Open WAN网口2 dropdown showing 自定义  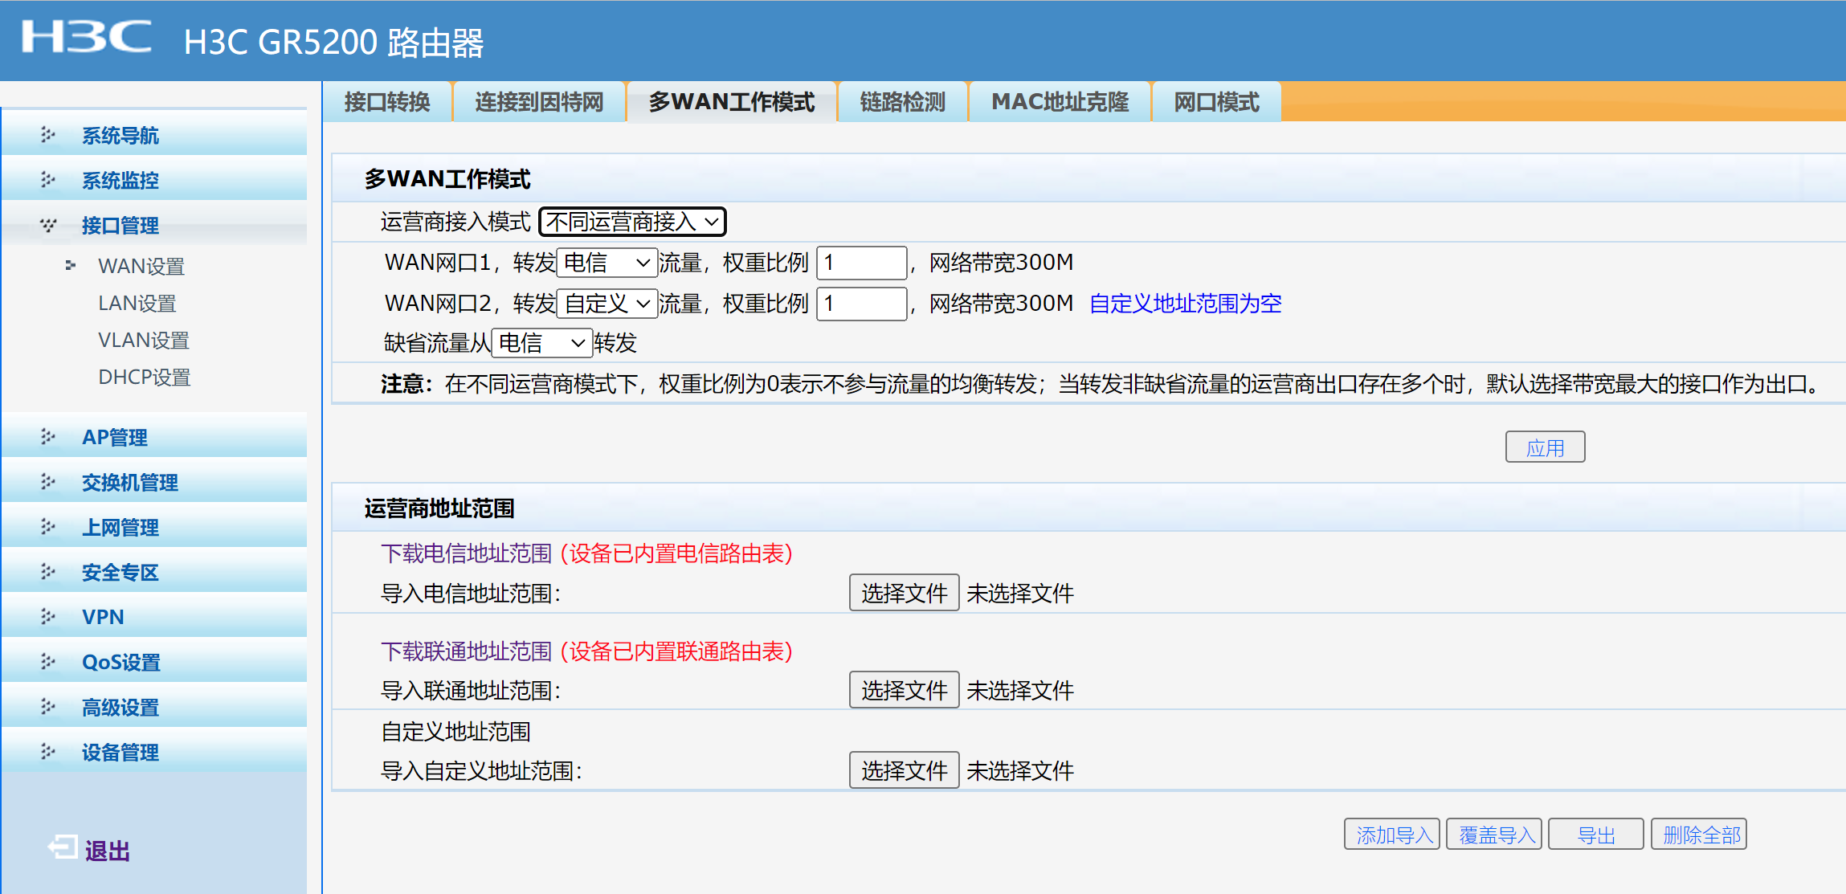[606, 304]
